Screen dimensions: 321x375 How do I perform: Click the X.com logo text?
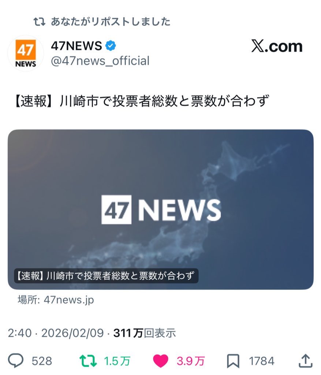[277, 46]
